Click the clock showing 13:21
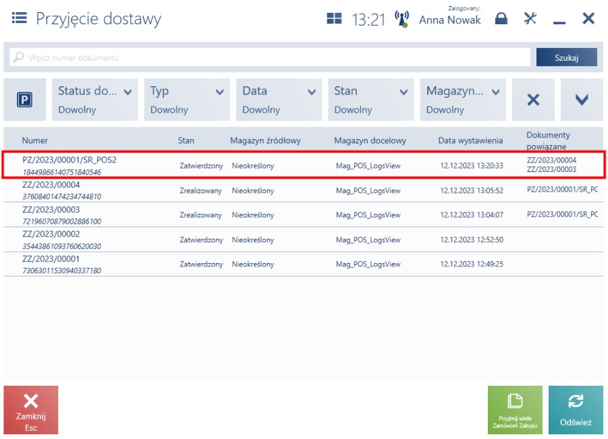 [x=368, y=20]
